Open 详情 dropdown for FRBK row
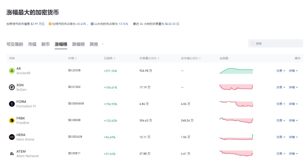Image resolution: width=307 pixels, height=164 pixels. (293, 120)
